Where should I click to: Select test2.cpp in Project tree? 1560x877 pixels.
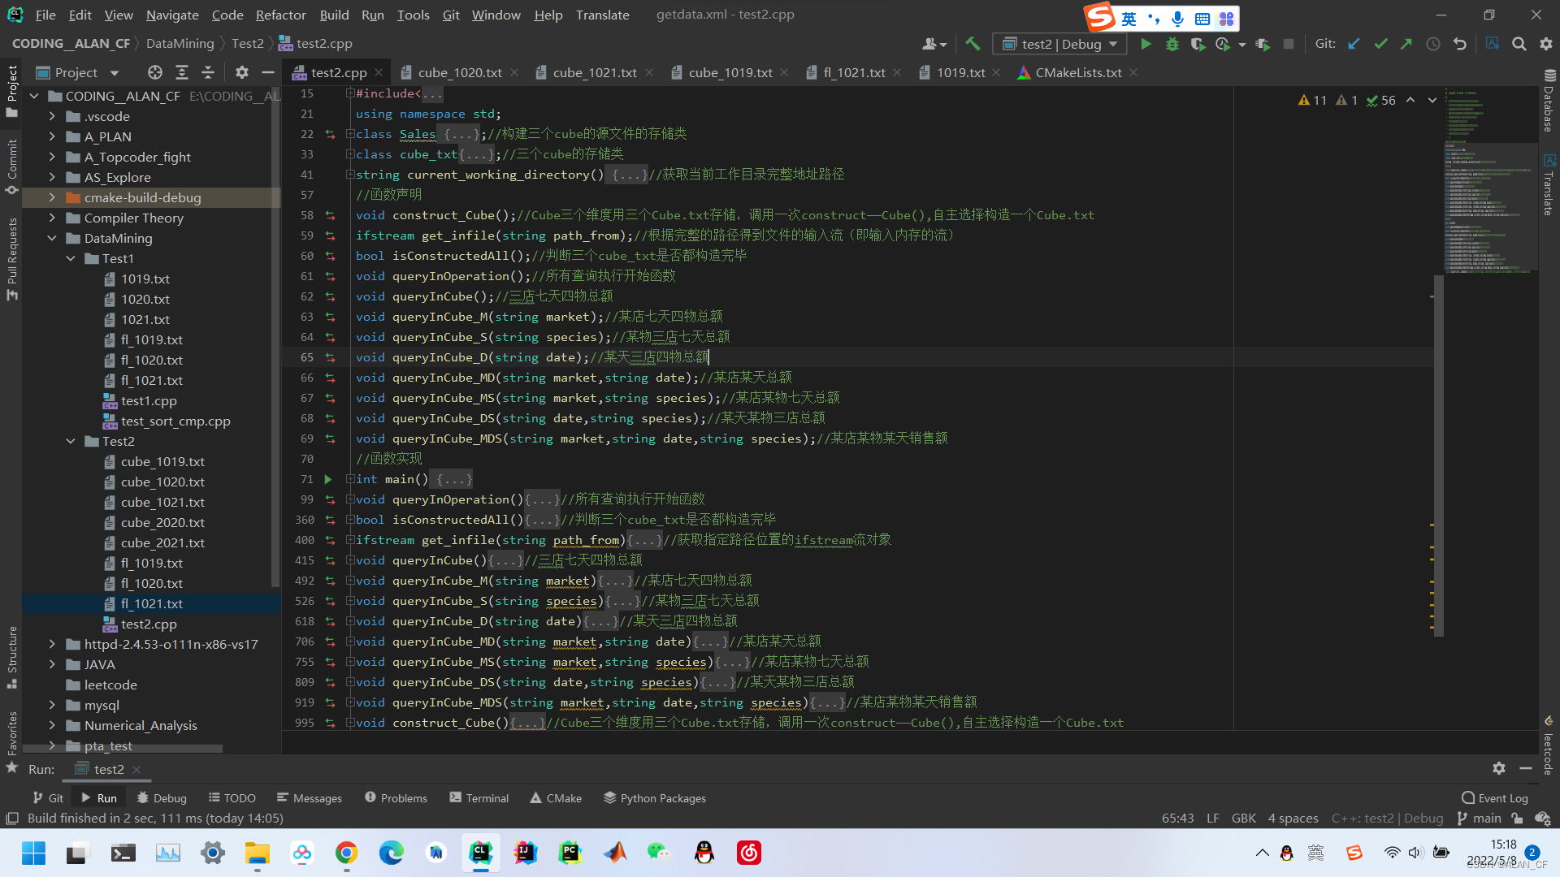click(149, 624)
